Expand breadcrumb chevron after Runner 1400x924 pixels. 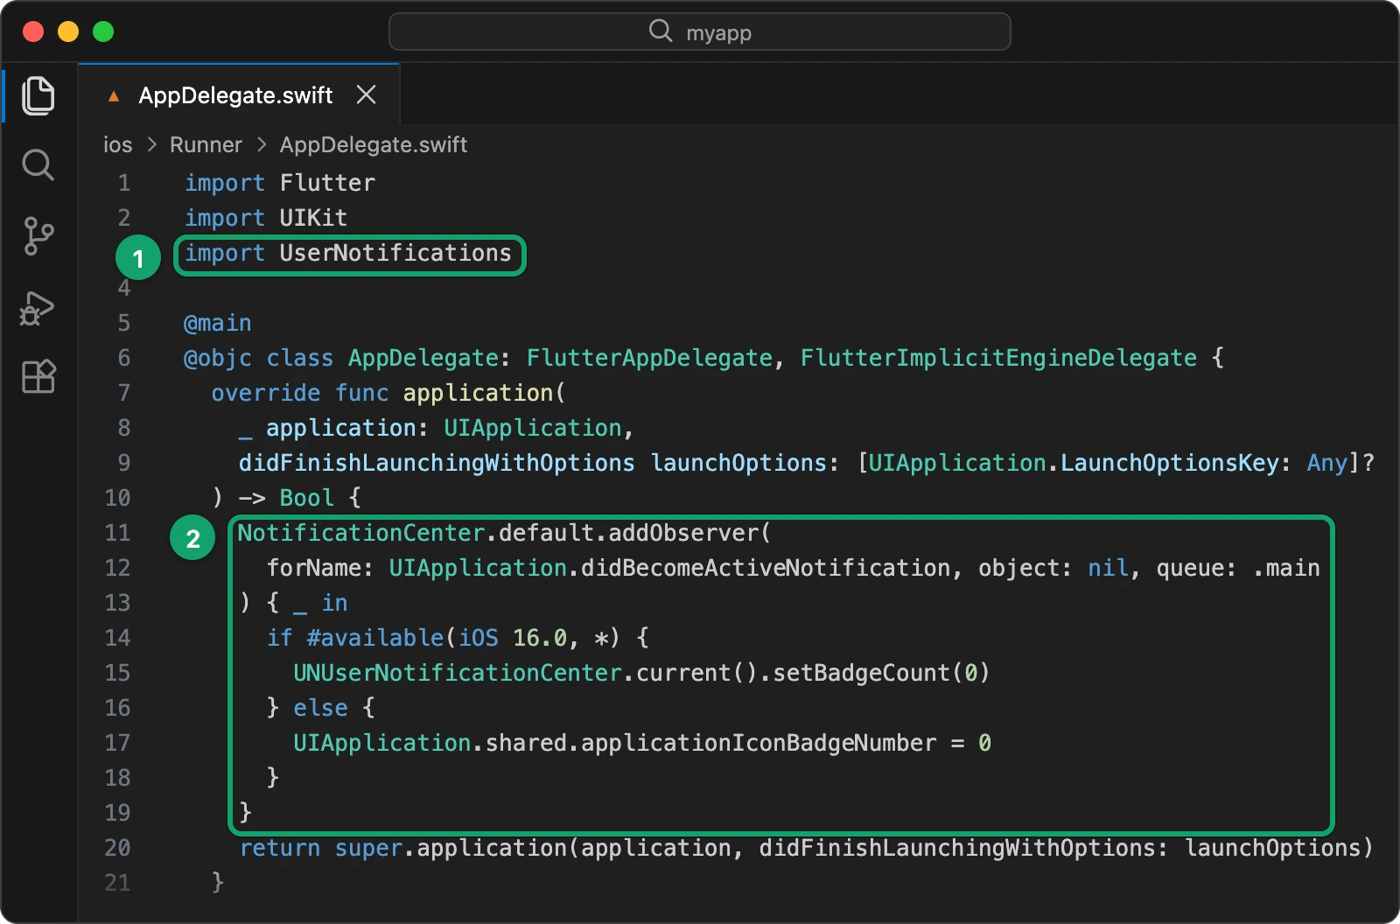pyautogui.click(x=261, y=144)
